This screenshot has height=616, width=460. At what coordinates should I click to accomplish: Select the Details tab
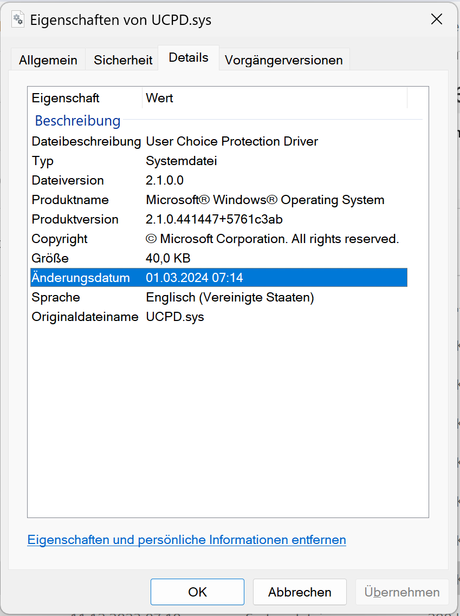pos(189,58)
